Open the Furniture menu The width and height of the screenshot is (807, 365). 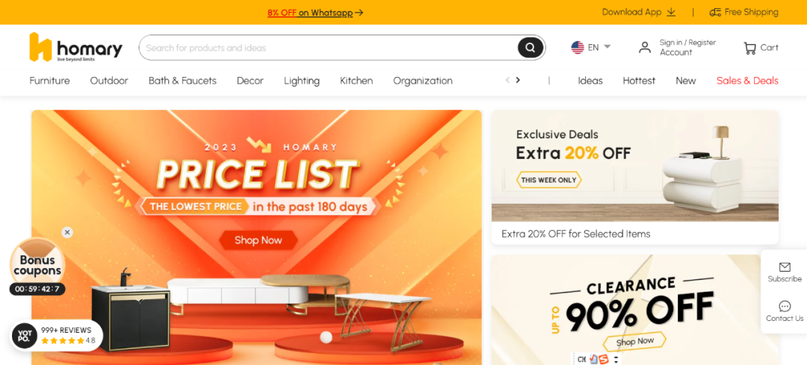click(x=49, y=81)
